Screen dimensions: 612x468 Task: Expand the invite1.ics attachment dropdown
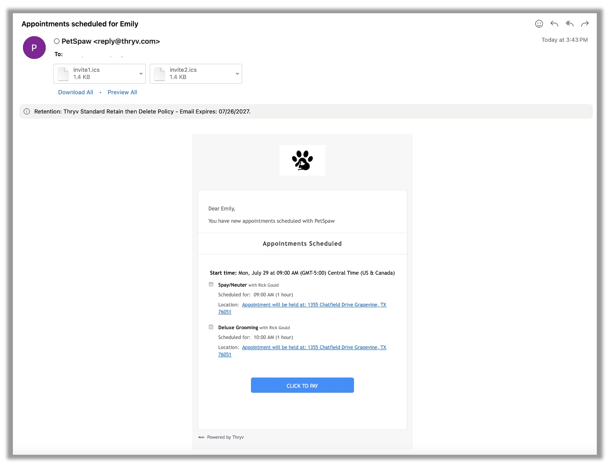pyautogui.click(x=141, y=74)
